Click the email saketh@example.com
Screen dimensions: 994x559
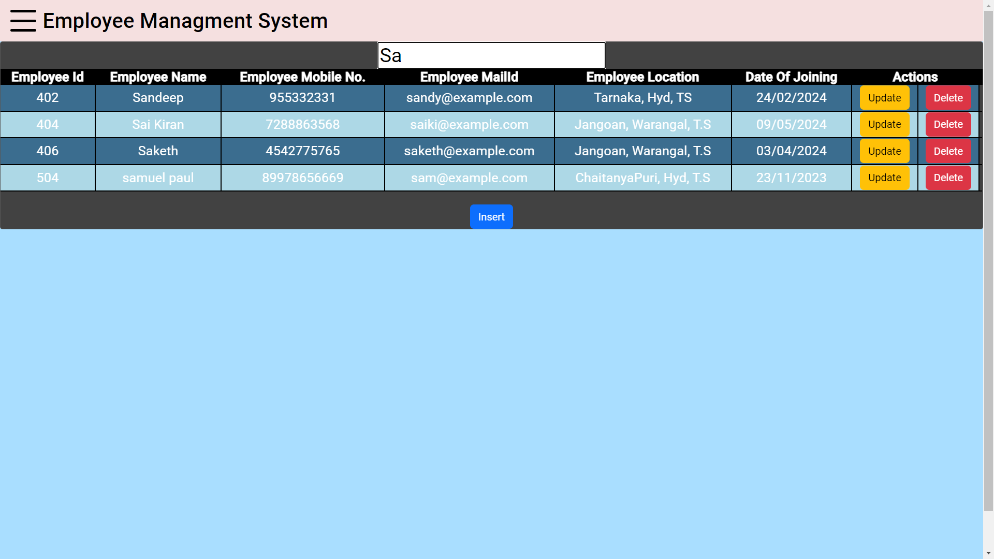[469, 151]
